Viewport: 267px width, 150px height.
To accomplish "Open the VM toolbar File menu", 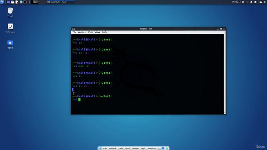I will pos(105,148).
